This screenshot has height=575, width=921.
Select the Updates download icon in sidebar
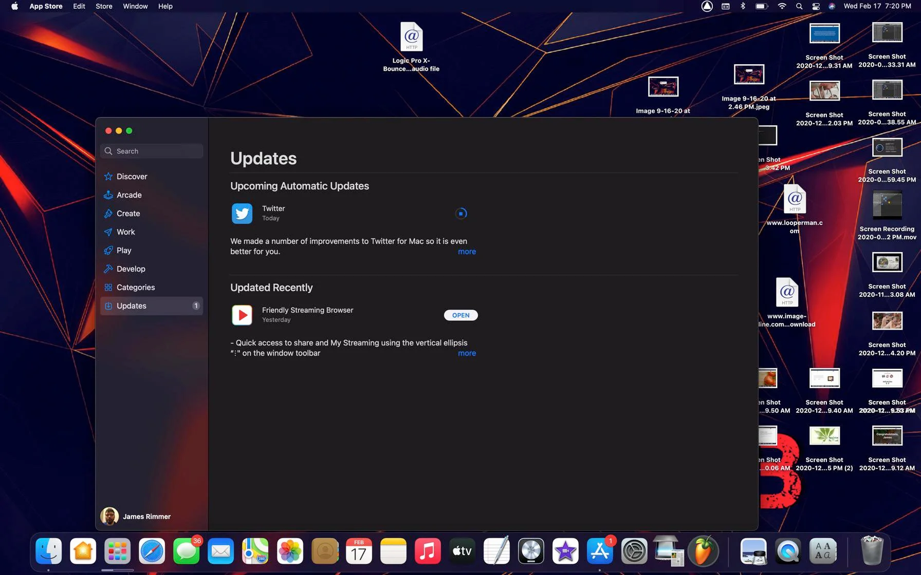(108, 306)
